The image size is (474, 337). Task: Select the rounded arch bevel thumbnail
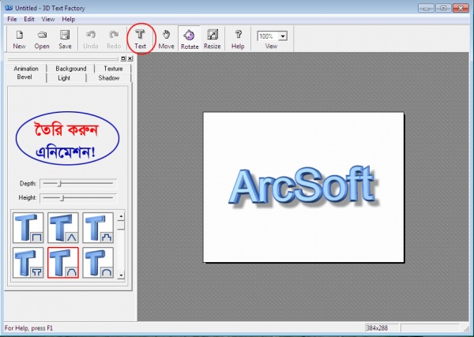click(98, 262)
